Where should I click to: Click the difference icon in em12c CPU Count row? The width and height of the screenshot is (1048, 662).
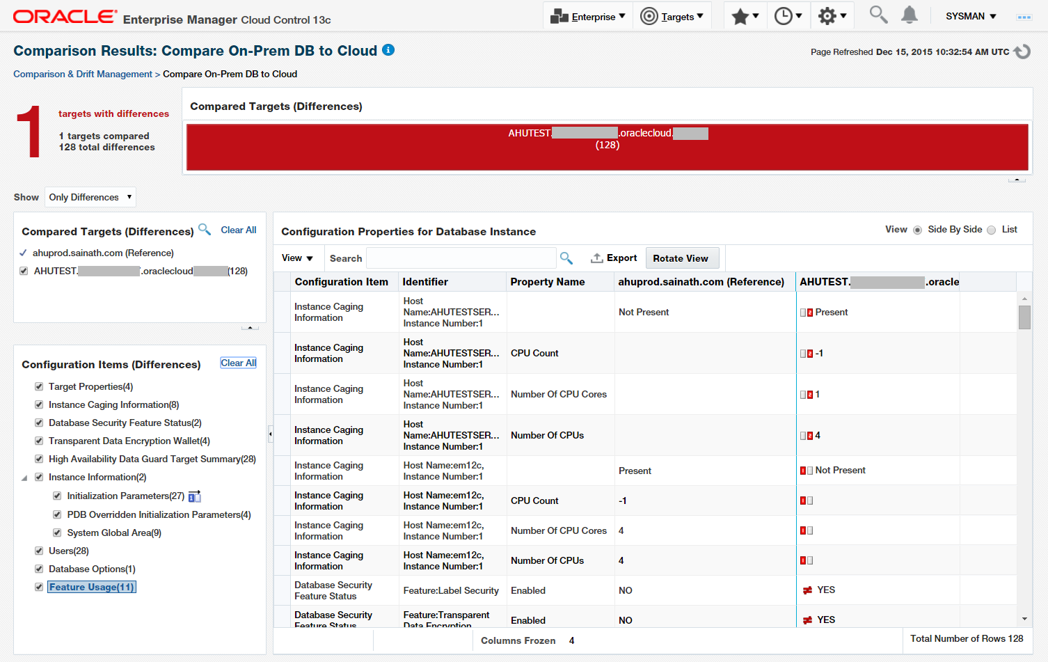click(x=807, y=501)
